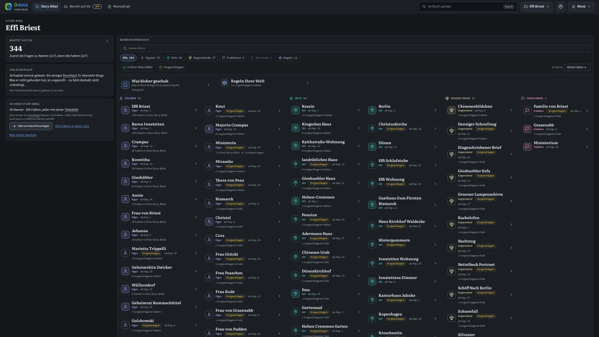
Task: Open 'Alle Fakten in einer Liste' link
Action: (72, 126)
